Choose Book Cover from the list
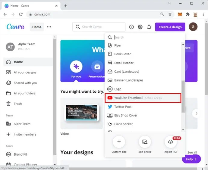Image resolution: width=208 pixels, height=170 pixels. click(143, 54)
